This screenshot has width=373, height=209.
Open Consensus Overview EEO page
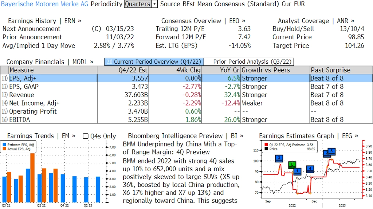point(203,21)
